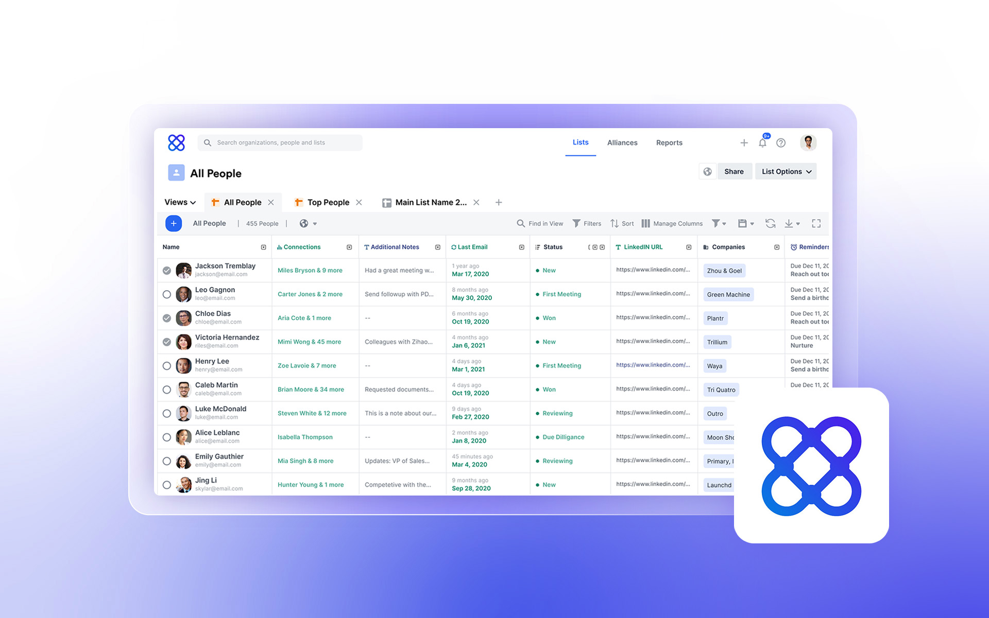989x618 pixels.
Task: Switch to the Lists tab
Action: 581,143
